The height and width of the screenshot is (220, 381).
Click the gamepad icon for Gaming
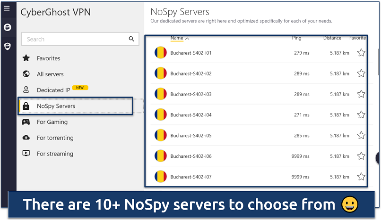(x=26, y=122)
